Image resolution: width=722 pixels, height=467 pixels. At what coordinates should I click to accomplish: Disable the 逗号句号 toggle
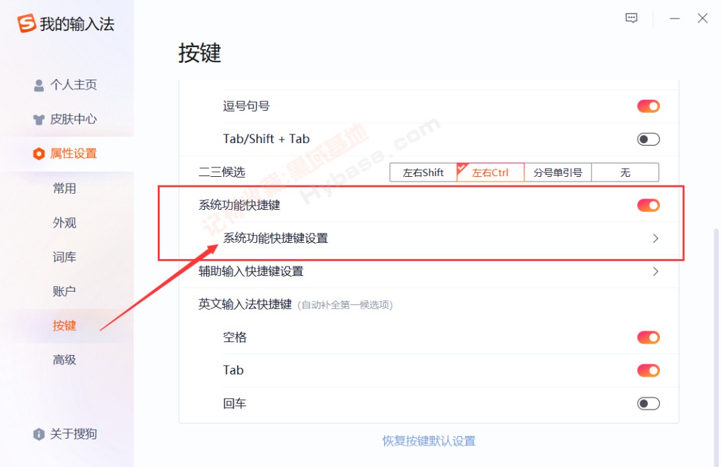coord(648,107)
